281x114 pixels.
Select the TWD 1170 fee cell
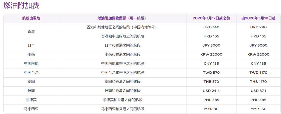pos(258,73)
